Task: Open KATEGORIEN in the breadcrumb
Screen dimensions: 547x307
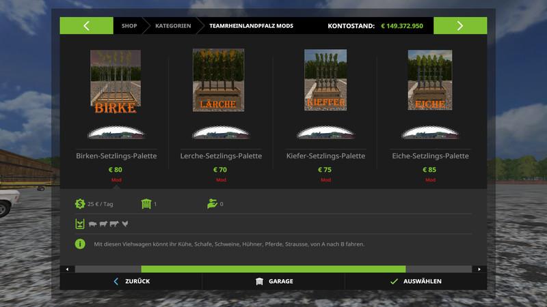Action: [172, 26]
